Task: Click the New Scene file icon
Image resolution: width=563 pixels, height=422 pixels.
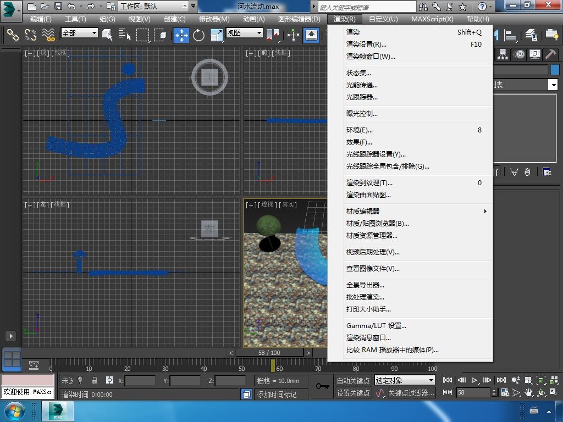Action: tap(31, 6)
